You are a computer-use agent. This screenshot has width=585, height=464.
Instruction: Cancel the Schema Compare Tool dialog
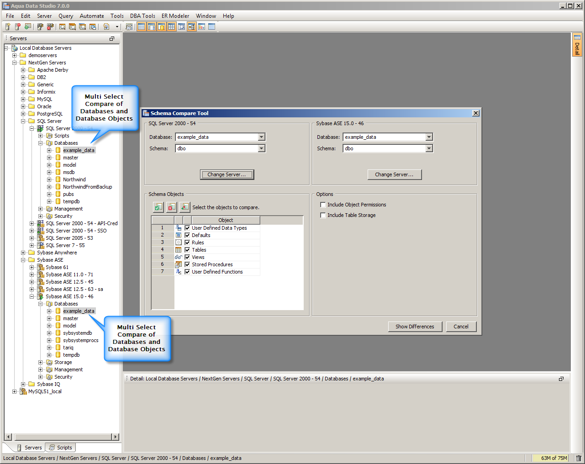point(461,327)
